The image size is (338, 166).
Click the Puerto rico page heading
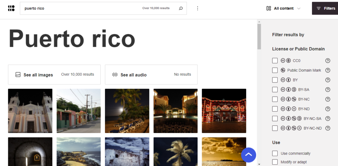point(72,38)
